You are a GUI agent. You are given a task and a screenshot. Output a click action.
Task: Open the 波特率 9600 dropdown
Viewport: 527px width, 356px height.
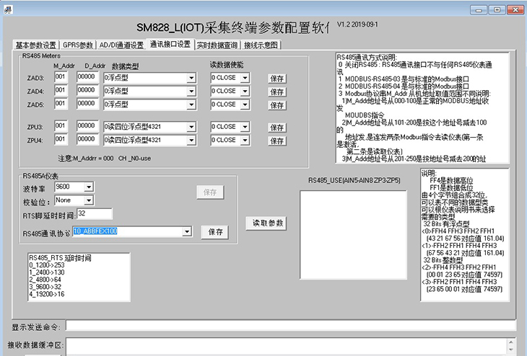[89, 187]
